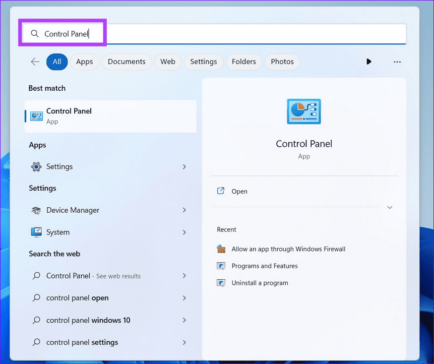Screen dimensions: 434x364
Task: Open Device Manager from Settings results
Action: (72, 210)
